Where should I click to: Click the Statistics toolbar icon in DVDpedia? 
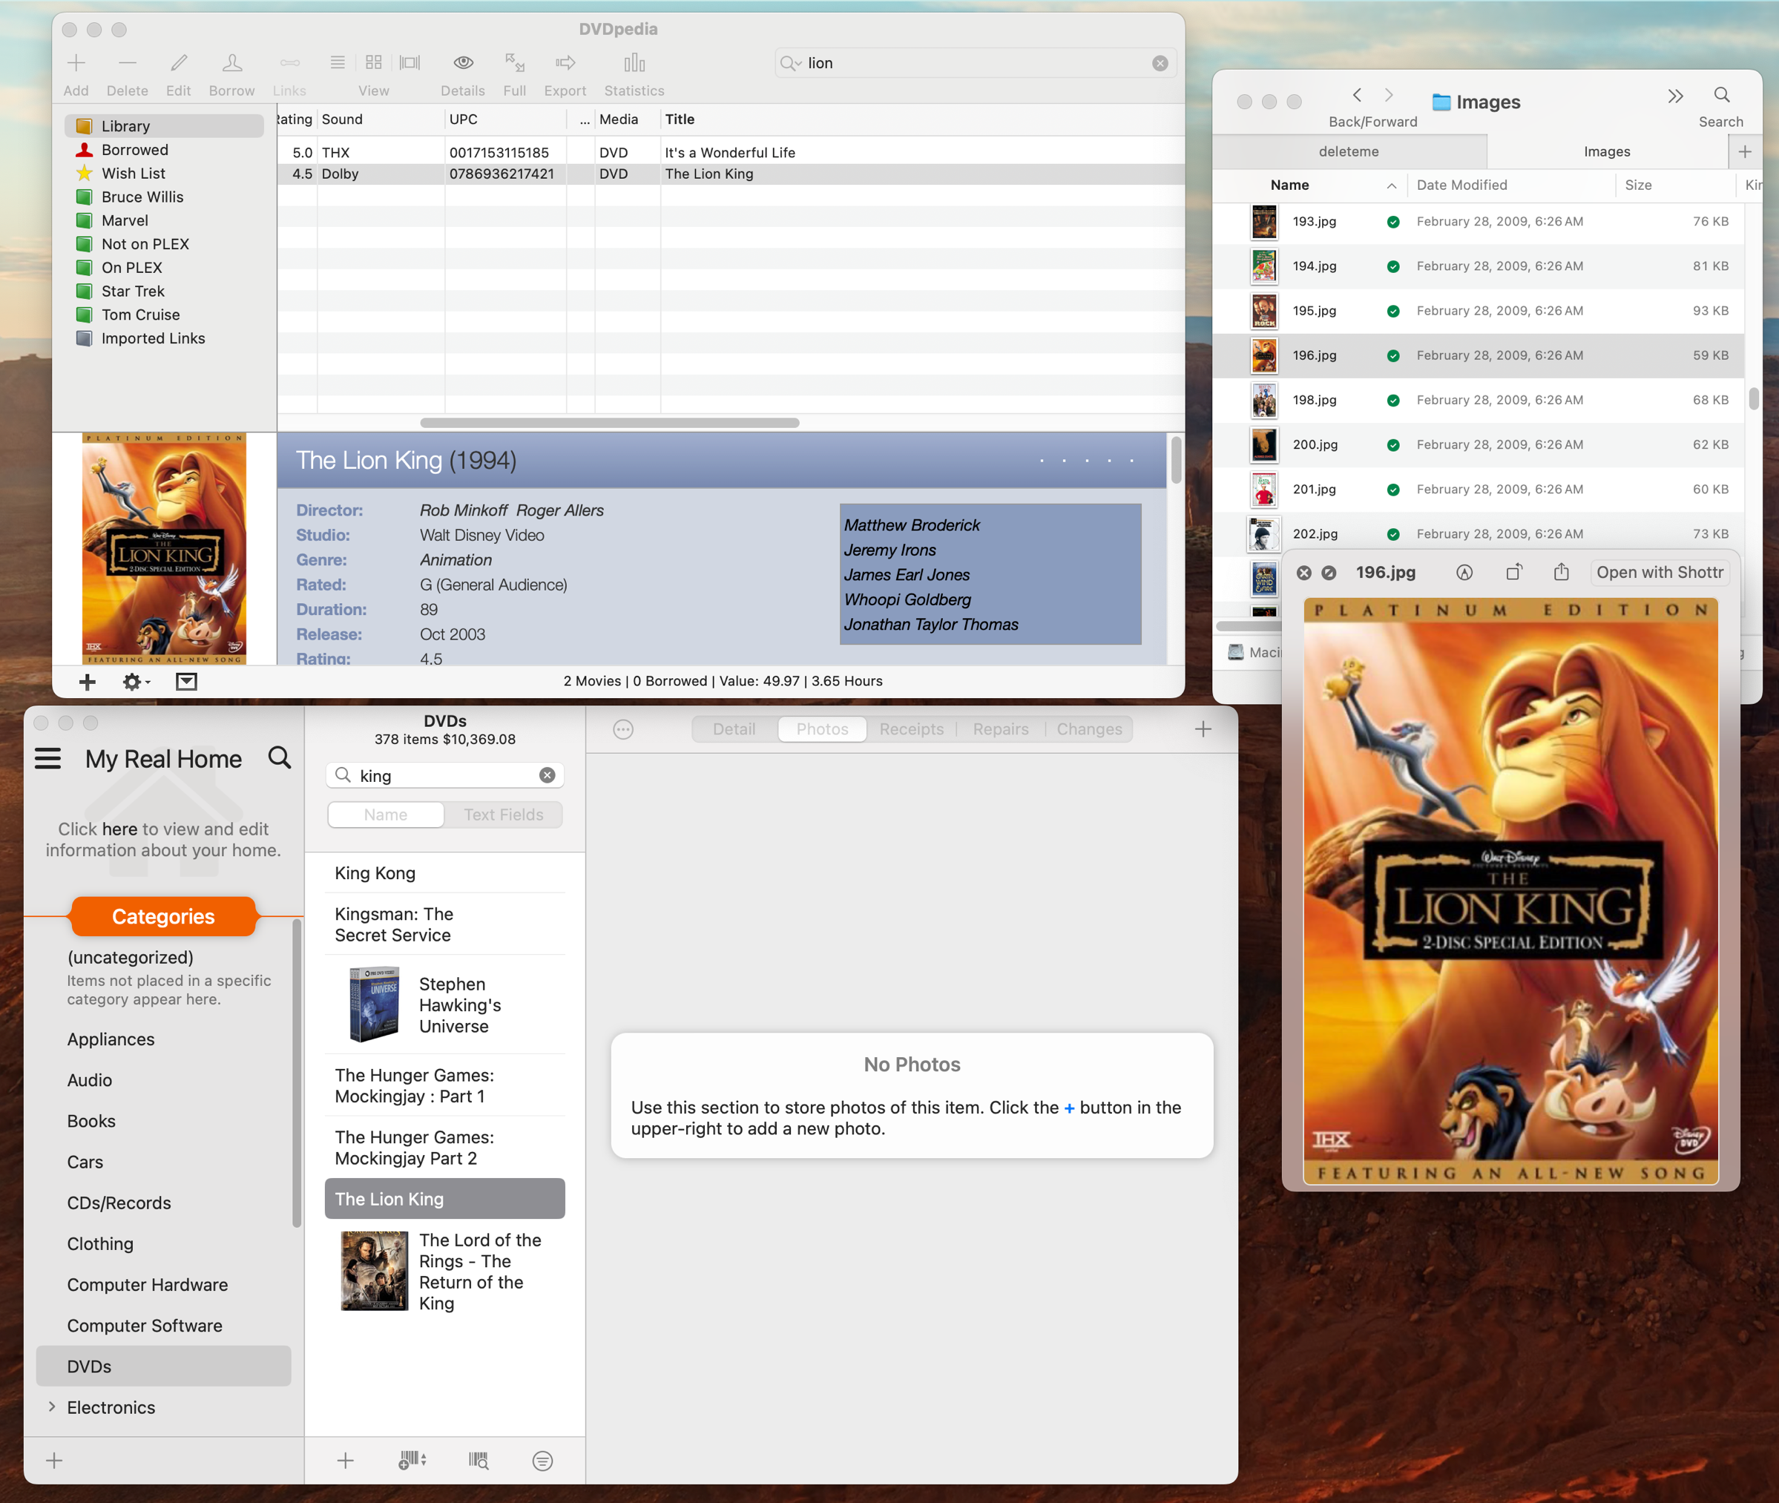[634, 64]
